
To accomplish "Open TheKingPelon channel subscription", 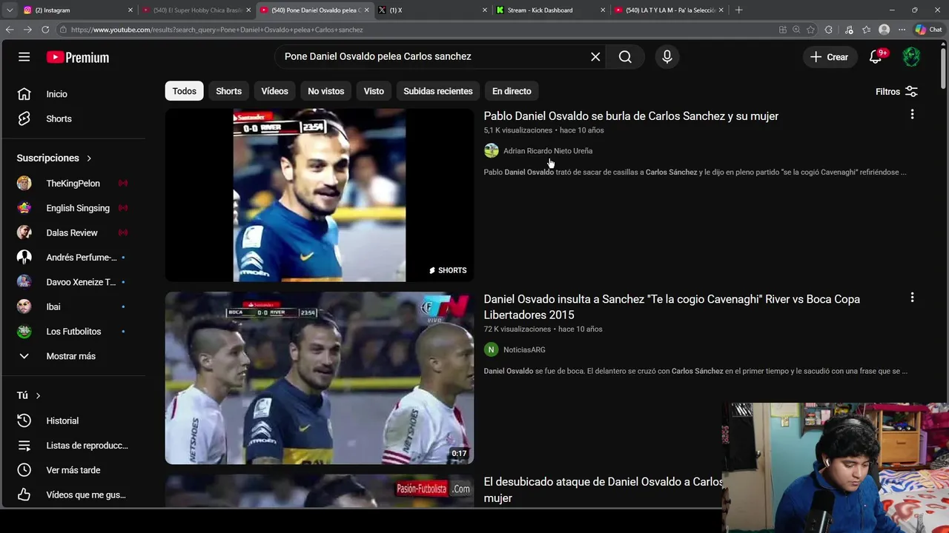I will click(74, 184).
